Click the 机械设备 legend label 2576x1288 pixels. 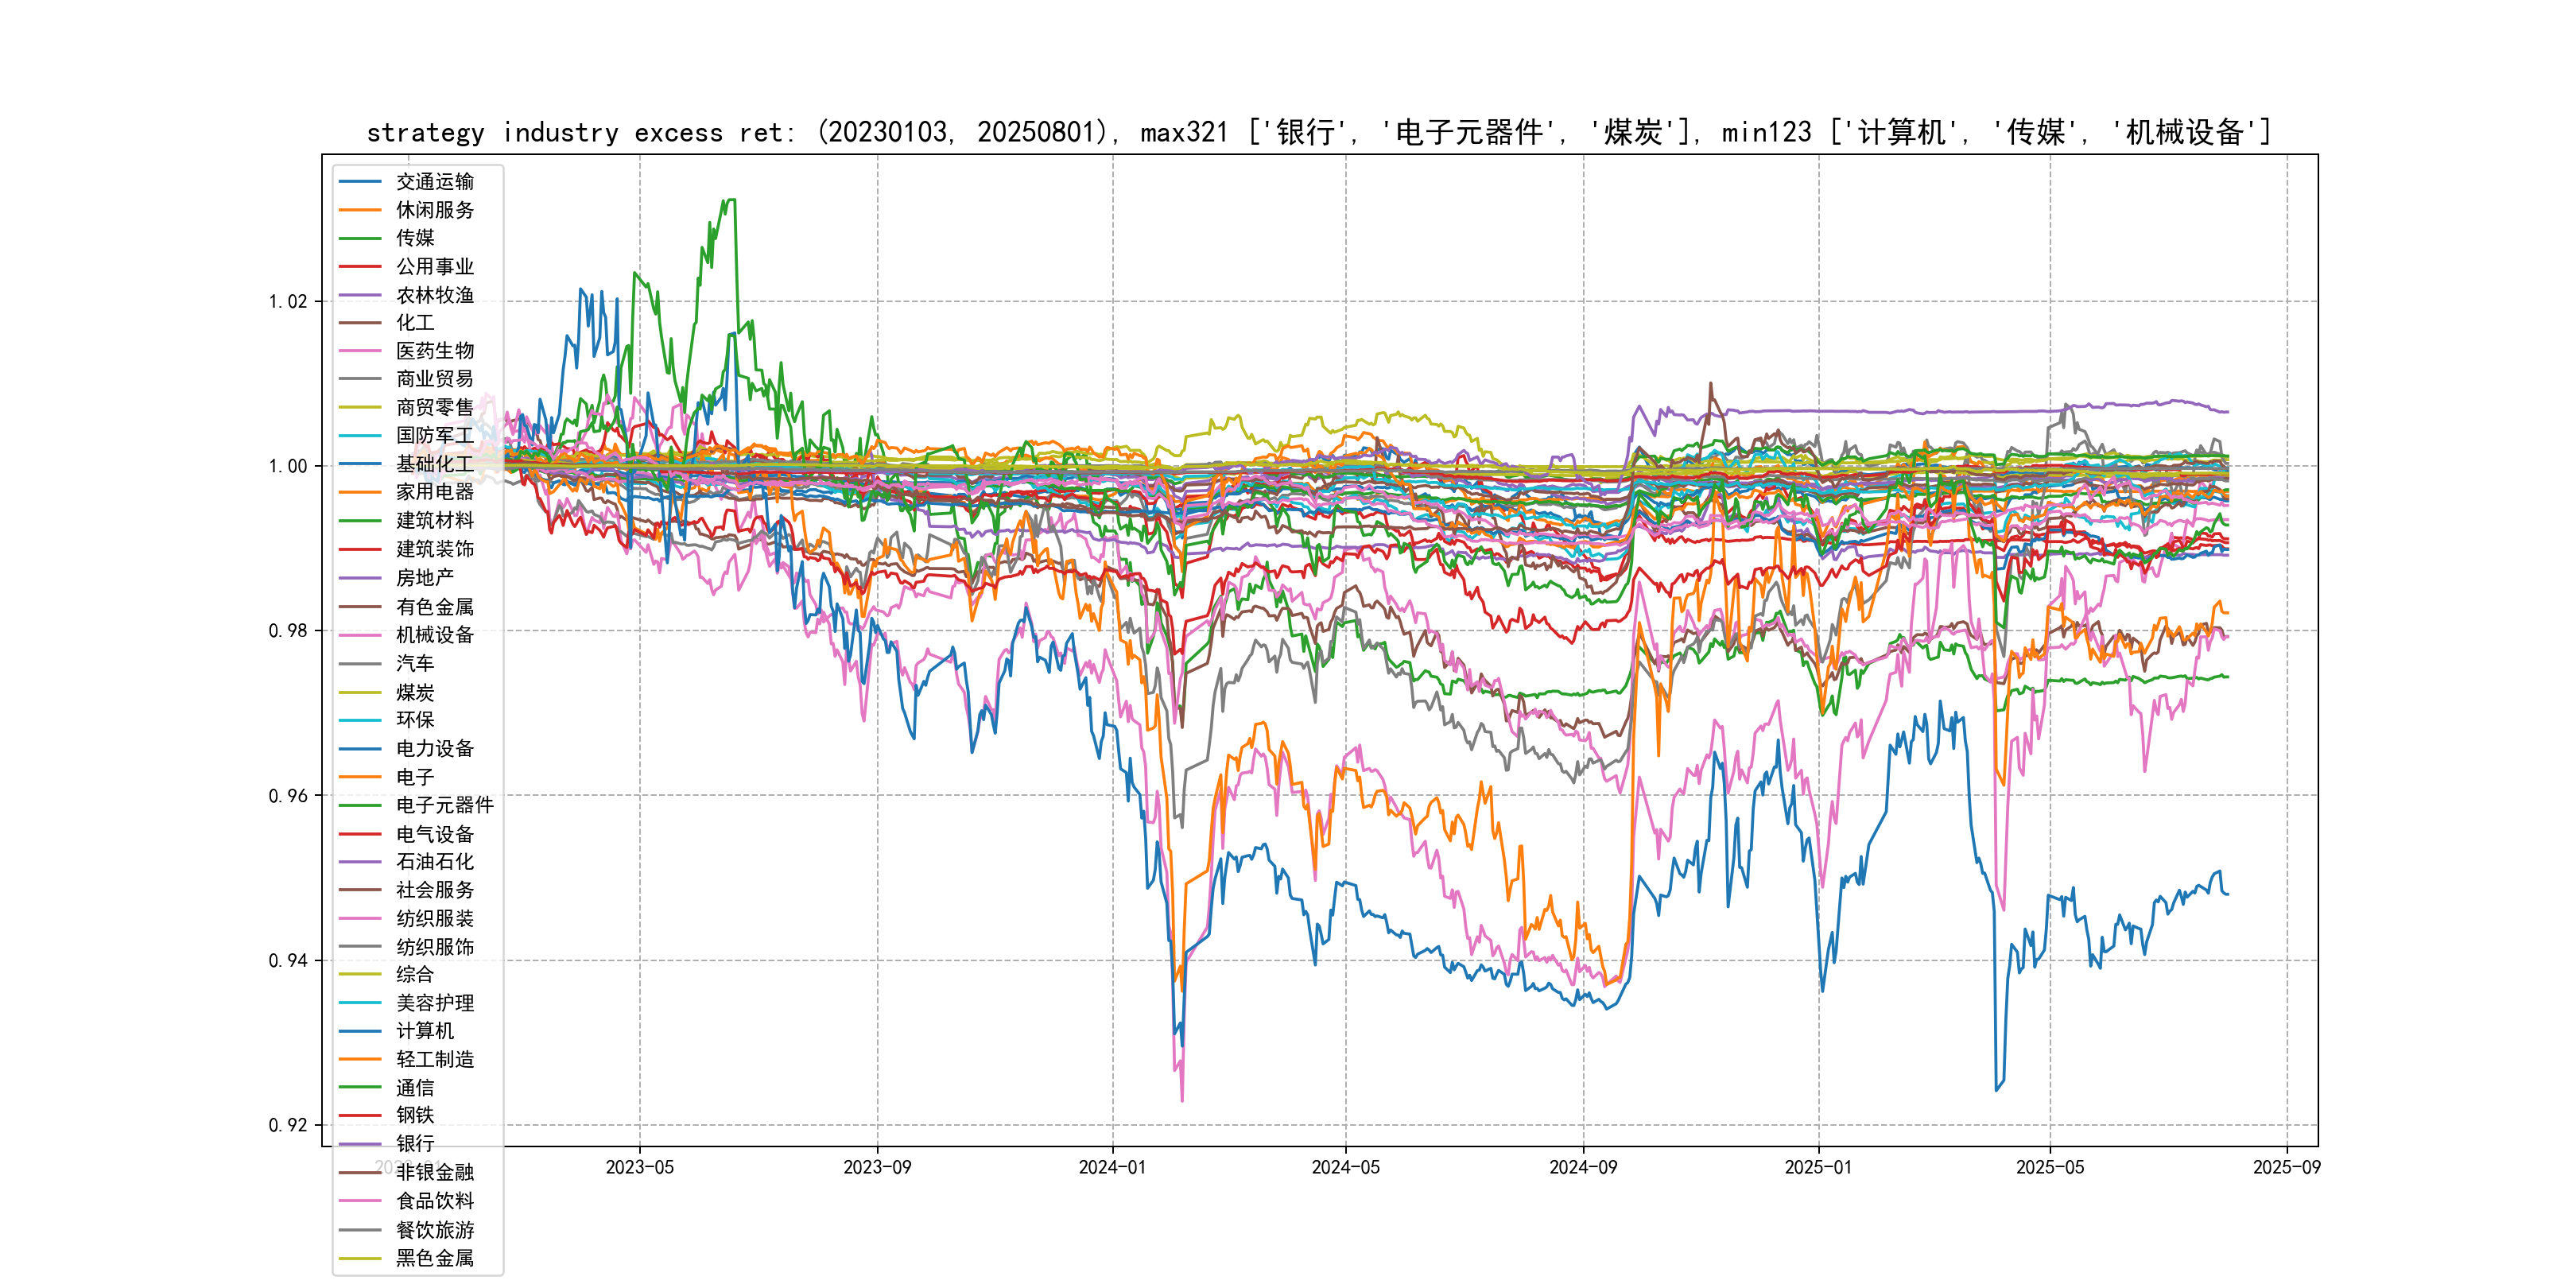(x=434, y=635)
